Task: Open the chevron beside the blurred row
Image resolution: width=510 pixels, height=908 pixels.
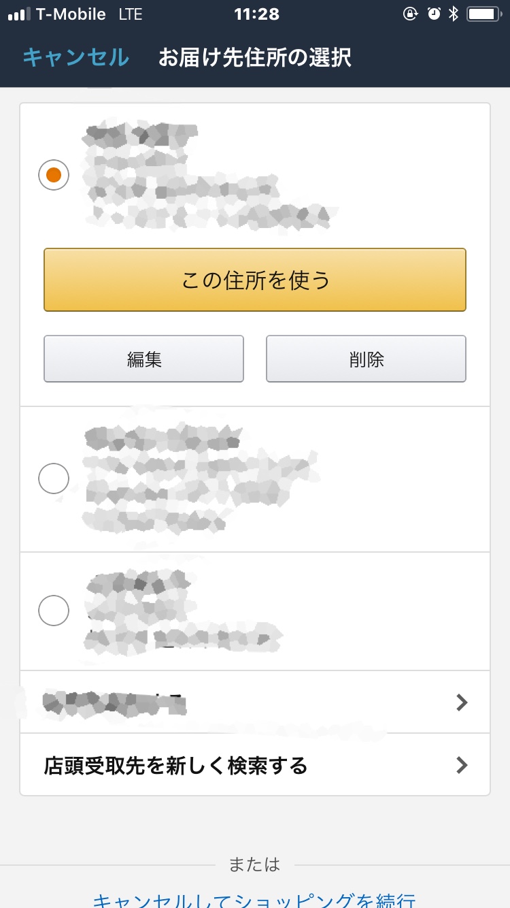Action: [x=462, y=702]
